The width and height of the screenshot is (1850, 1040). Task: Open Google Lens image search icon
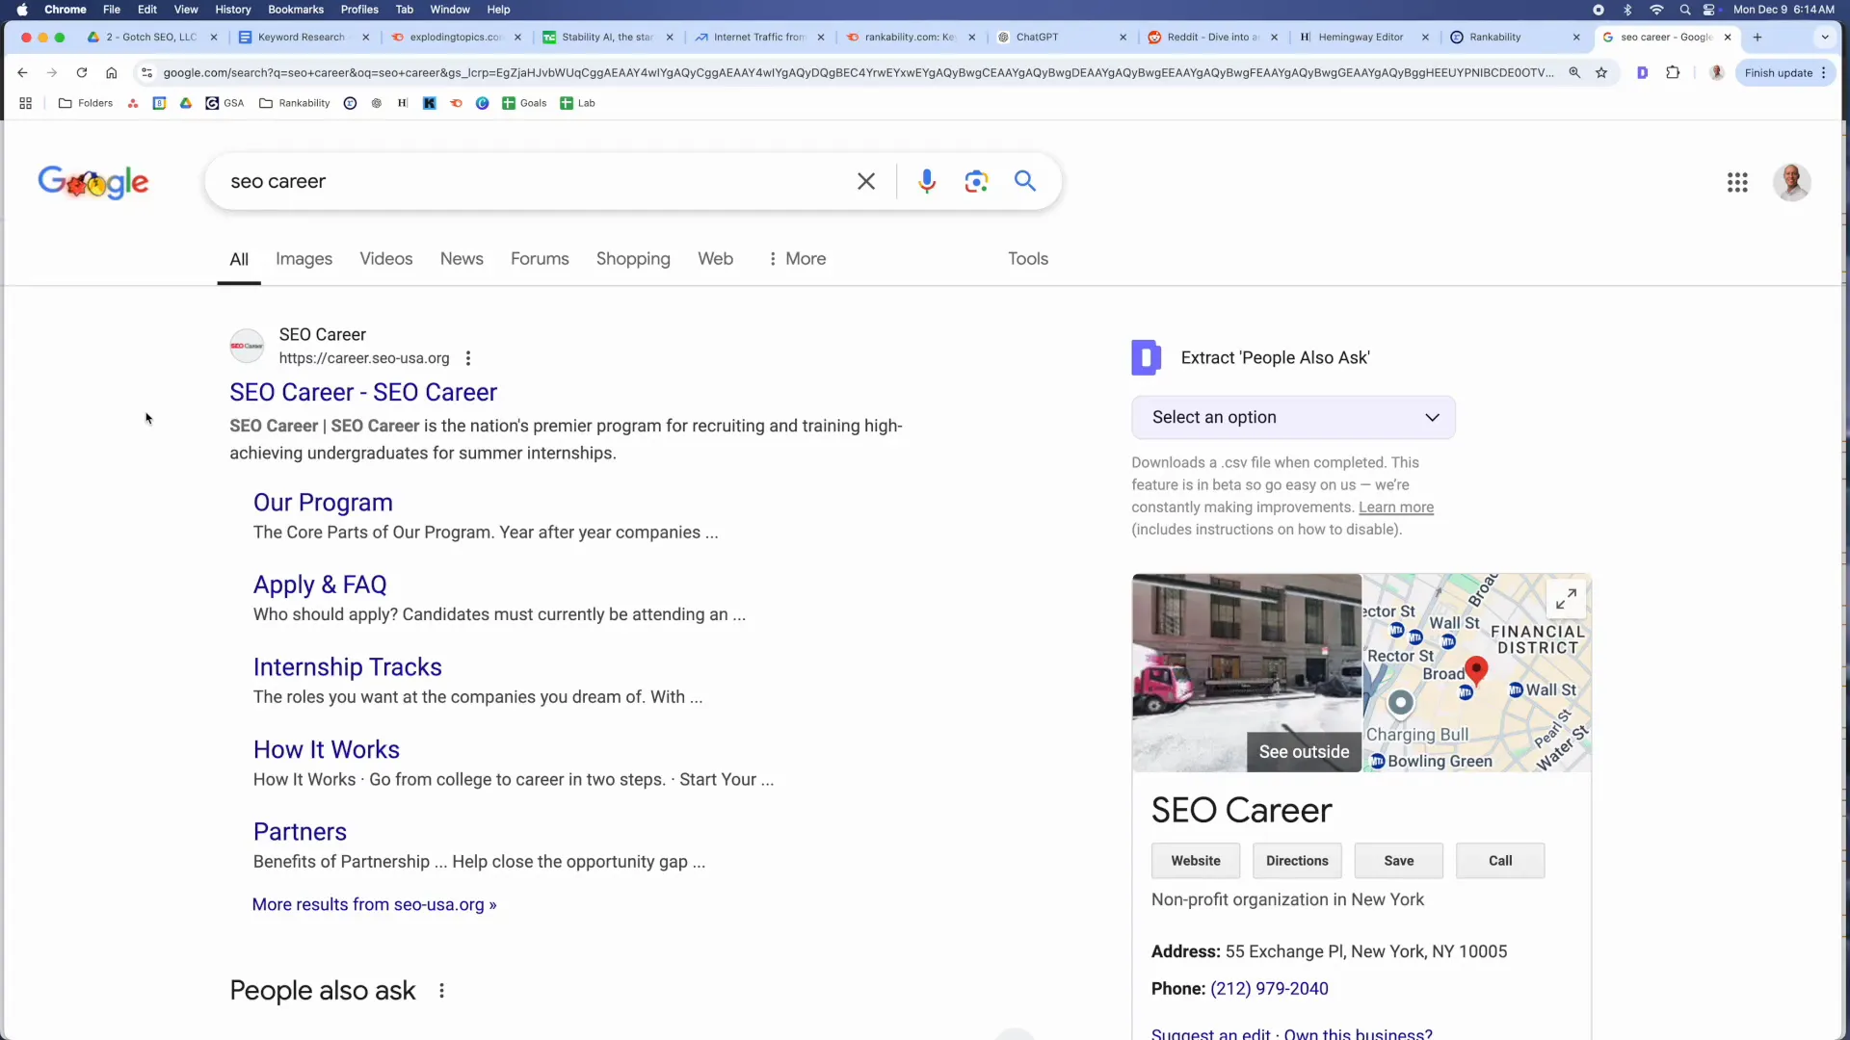click(x=976, y=181)
